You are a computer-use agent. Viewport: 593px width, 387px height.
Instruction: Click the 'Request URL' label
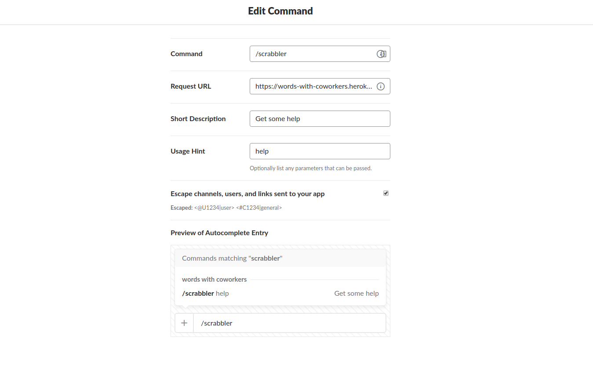point(191,86)
